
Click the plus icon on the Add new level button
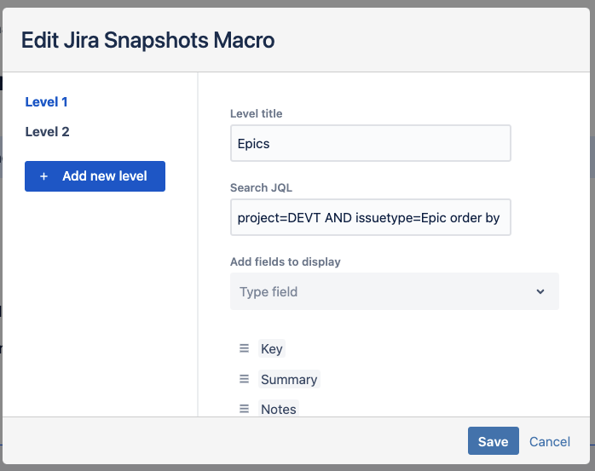pyautogui.click(x=44, y=176)
